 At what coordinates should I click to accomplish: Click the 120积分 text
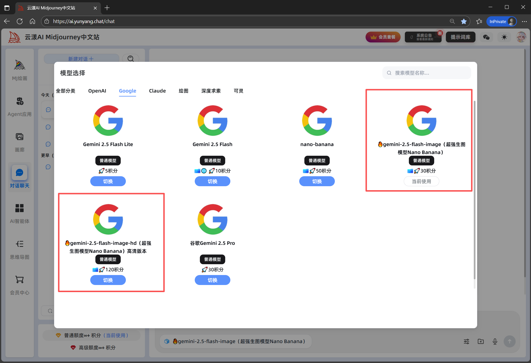pyautogui.click(x=114, y=270)
